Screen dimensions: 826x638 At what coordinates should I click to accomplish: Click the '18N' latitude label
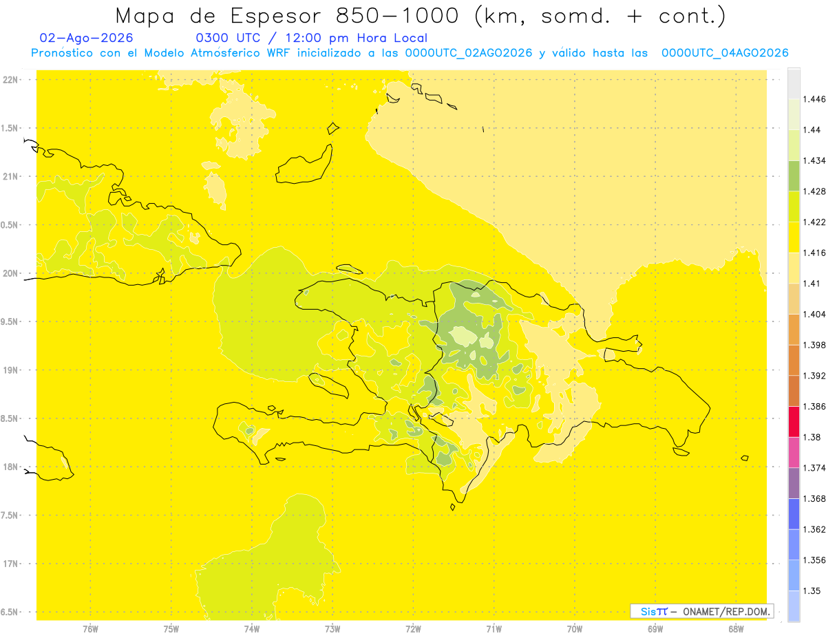point(11,467)
